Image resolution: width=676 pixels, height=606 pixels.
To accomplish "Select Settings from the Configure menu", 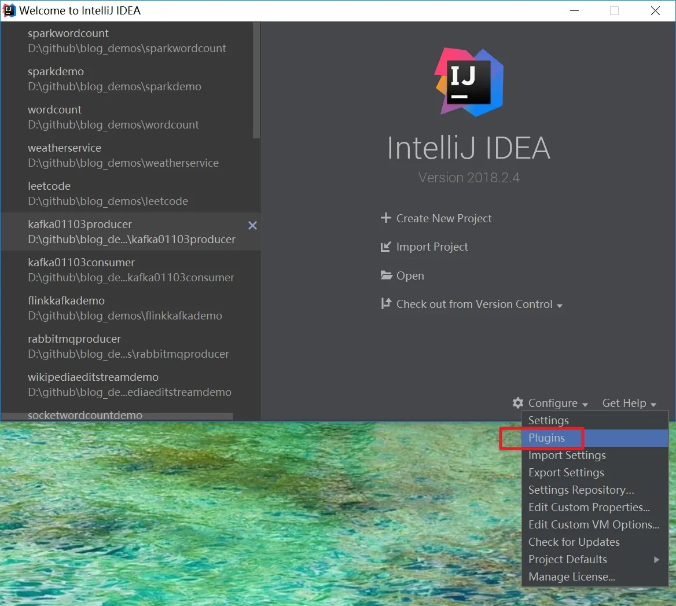I will tap(595, 420).
